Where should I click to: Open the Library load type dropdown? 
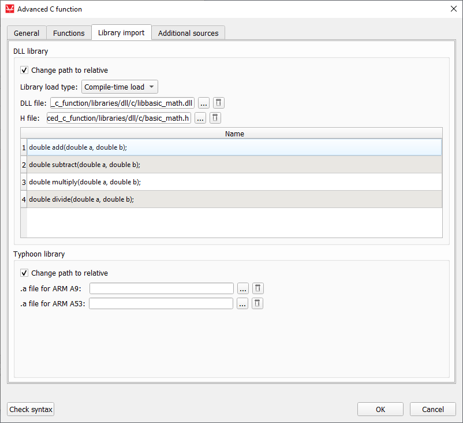[120, 87]
